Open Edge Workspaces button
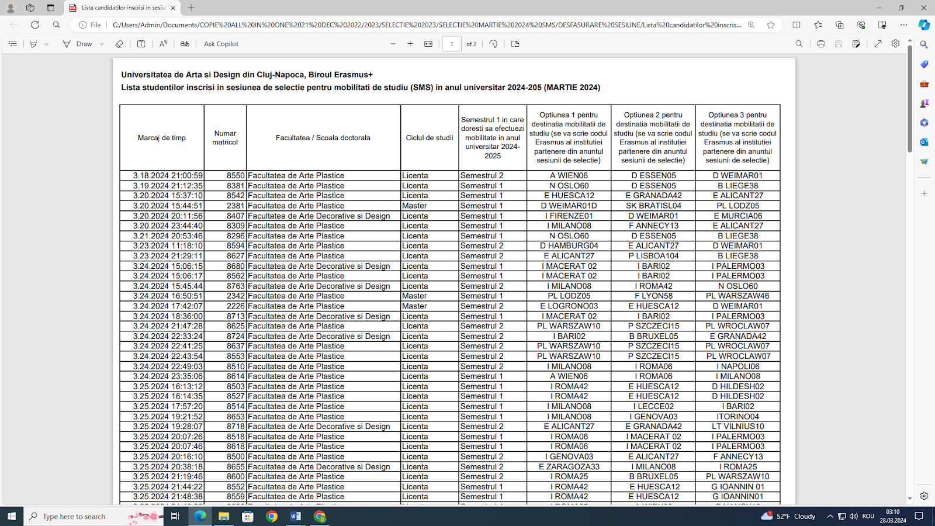 [30, 8]
